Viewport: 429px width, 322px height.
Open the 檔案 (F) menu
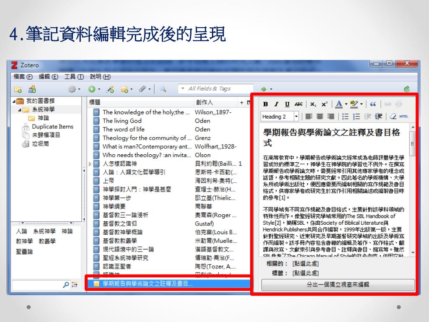(23, 77)
